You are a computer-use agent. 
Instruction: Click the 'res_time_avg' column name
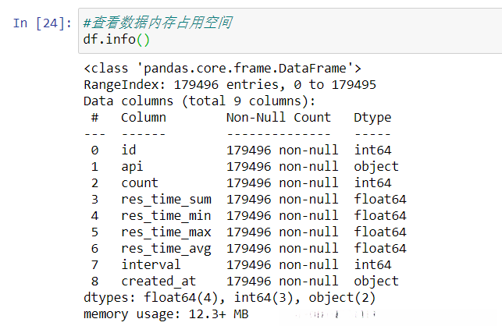pyautogui.click(x=166, y=248)
